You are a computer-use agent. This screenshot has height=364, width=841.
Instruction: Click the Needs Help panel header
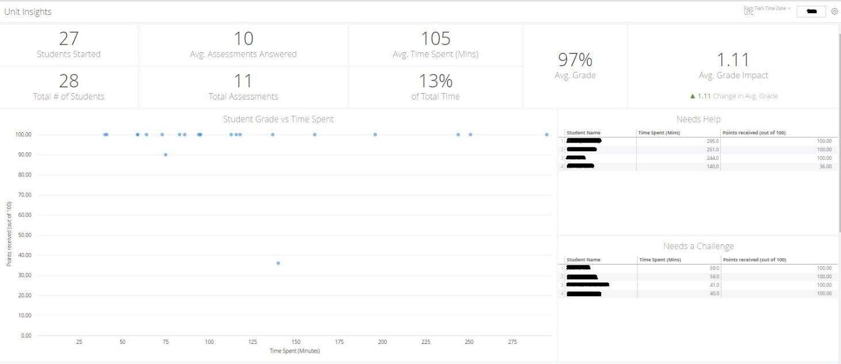click(x=699, y=119)
